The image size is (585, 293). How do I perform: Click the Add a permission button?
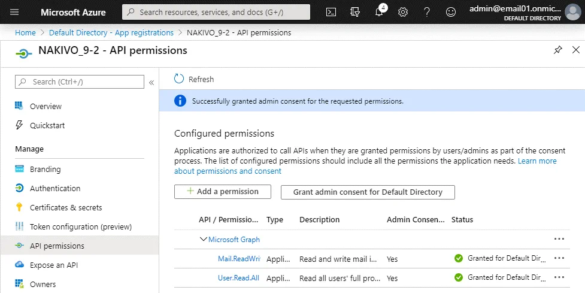click(x=222, y=192)
